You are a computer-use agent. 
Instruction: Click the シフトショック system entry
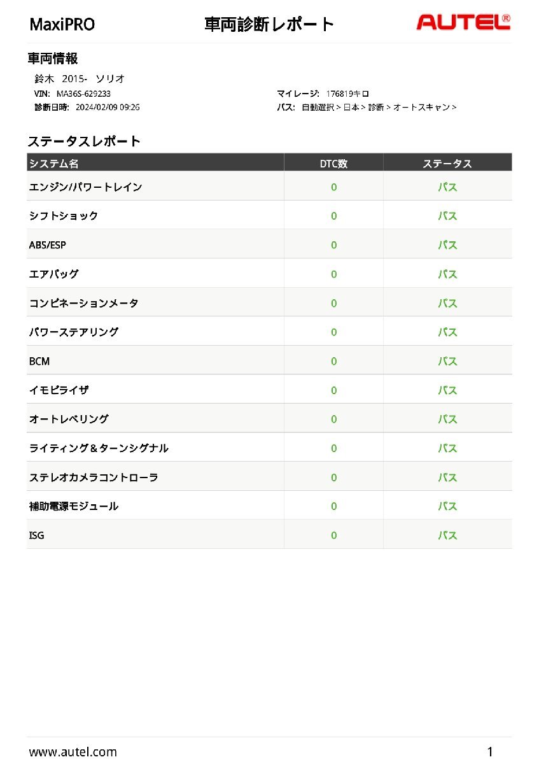click(x=64, y=216)
